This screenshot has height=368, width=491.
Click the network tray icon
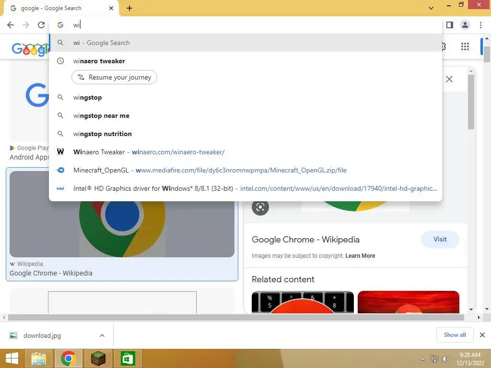pyautogui.click(x=434, y=358)
